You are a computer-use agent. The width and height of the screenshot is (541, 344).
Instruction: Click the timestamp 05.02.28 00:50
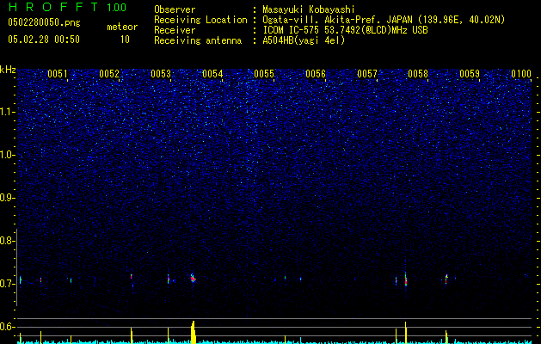44,40
